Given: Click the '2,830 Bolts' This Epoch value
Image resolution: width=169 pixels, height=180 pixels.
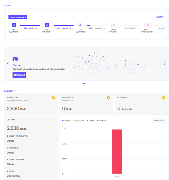Looking at the screenshot, I should (x=17, y=109).
